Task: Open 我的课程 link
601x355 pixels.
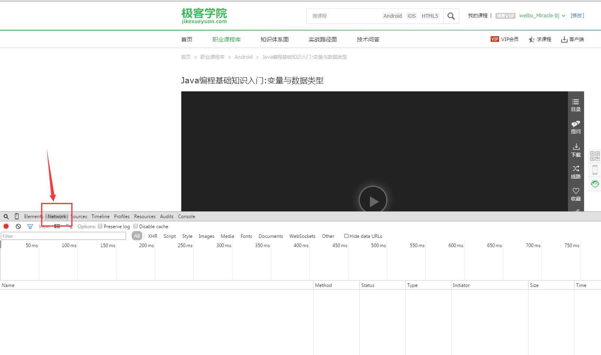Action: tap(478, 16)
